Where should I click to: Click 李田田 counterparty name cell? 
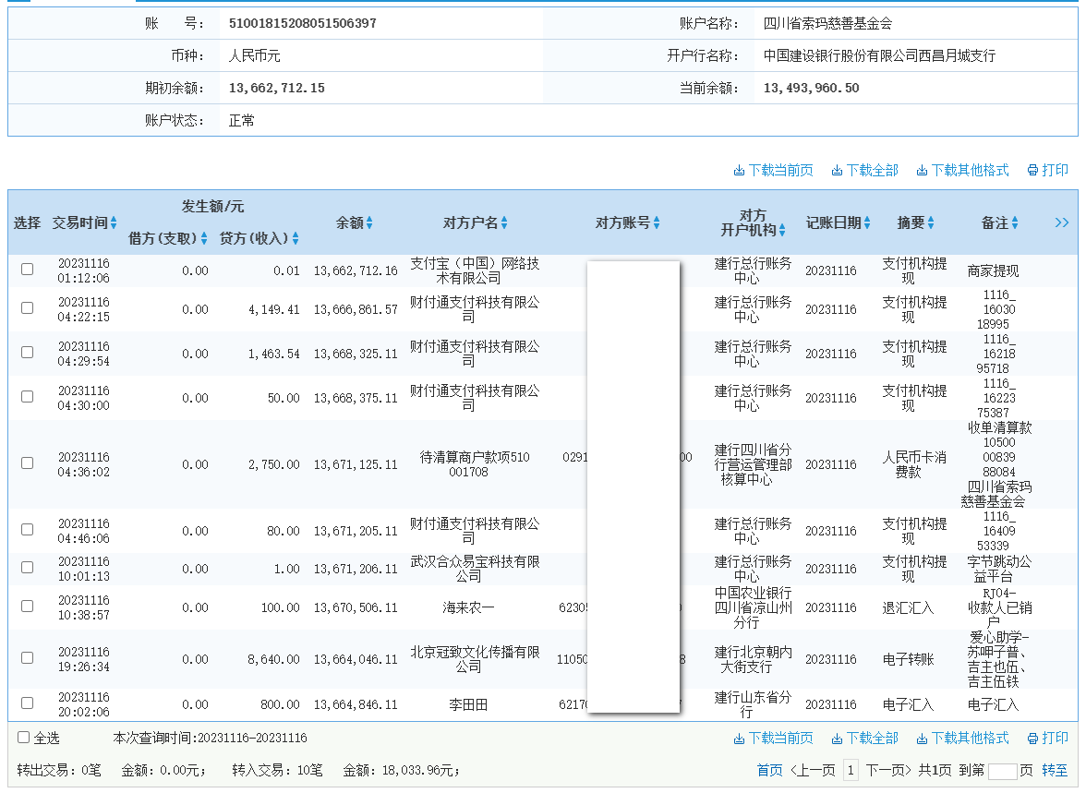click(x=468, y=705)
